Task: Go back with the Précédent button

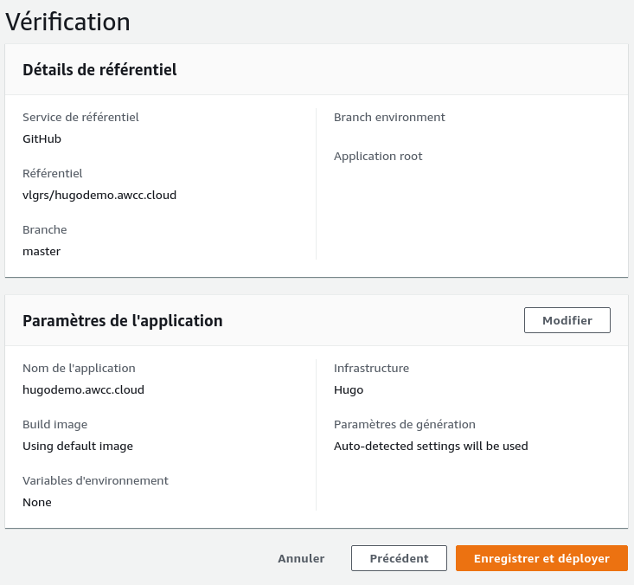Action: 399,558
